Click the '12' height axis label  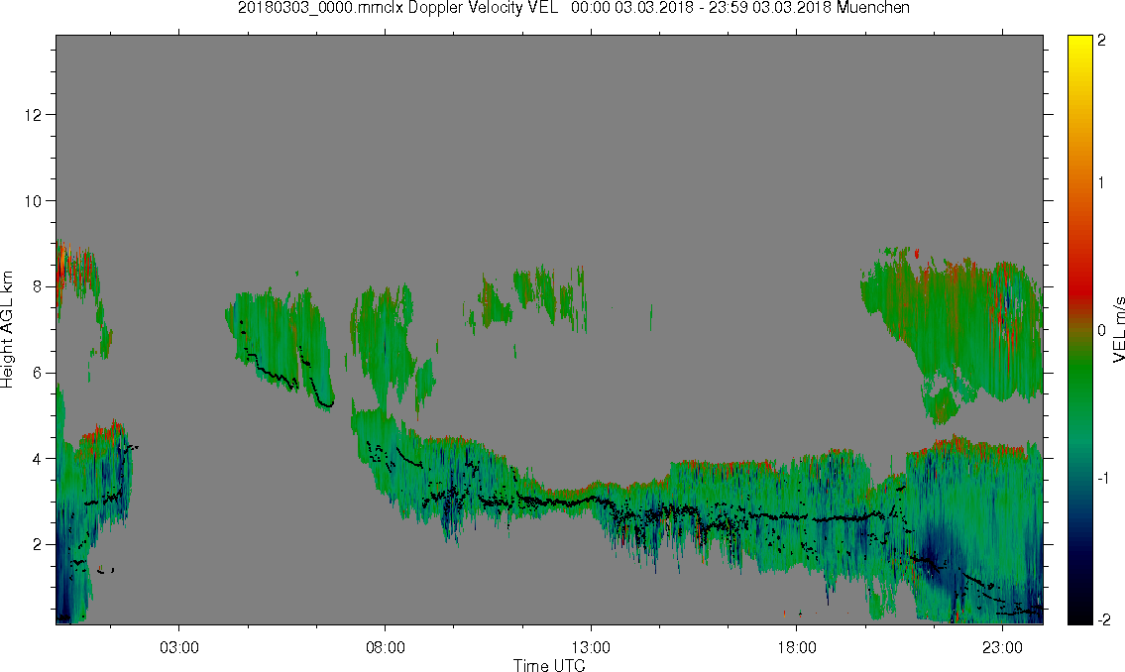click(33, 115)
